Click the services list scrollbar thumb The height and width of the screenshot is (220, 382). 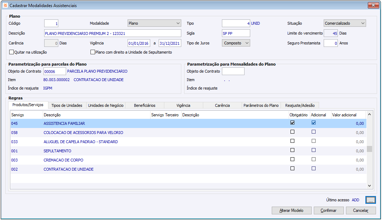tap(369, 149)
